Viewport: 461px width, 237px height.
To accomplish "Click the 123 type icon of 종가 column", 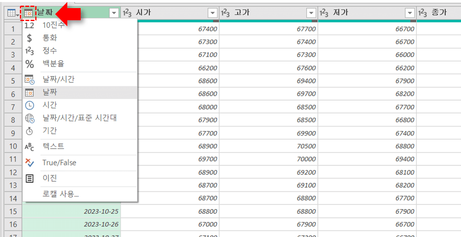I will 423,13.
